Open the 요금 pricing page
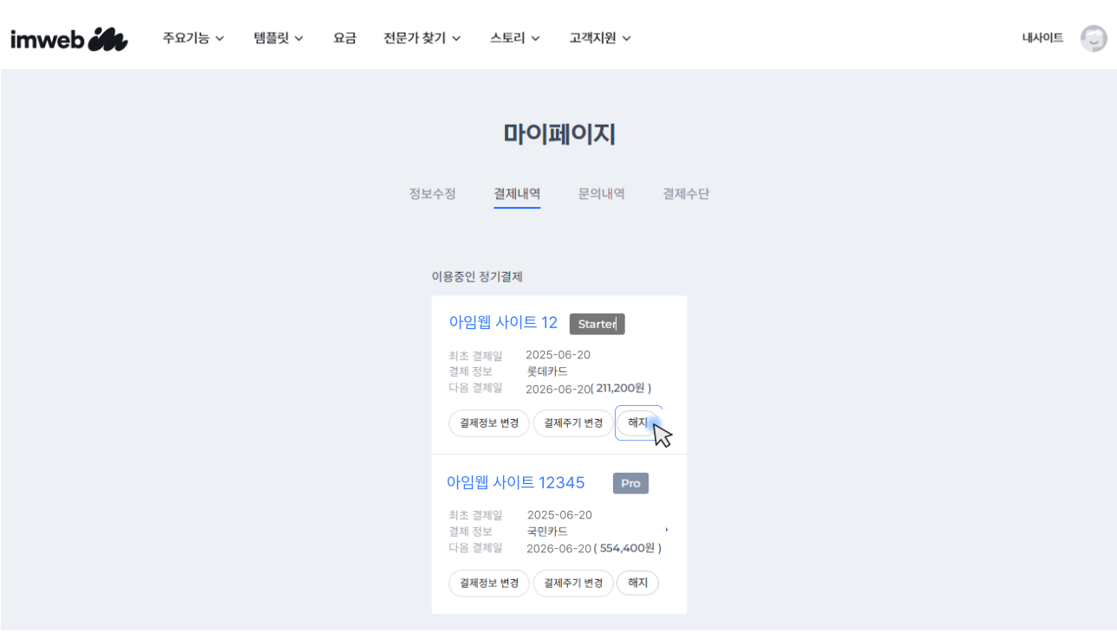 click(x=345, y=38)
